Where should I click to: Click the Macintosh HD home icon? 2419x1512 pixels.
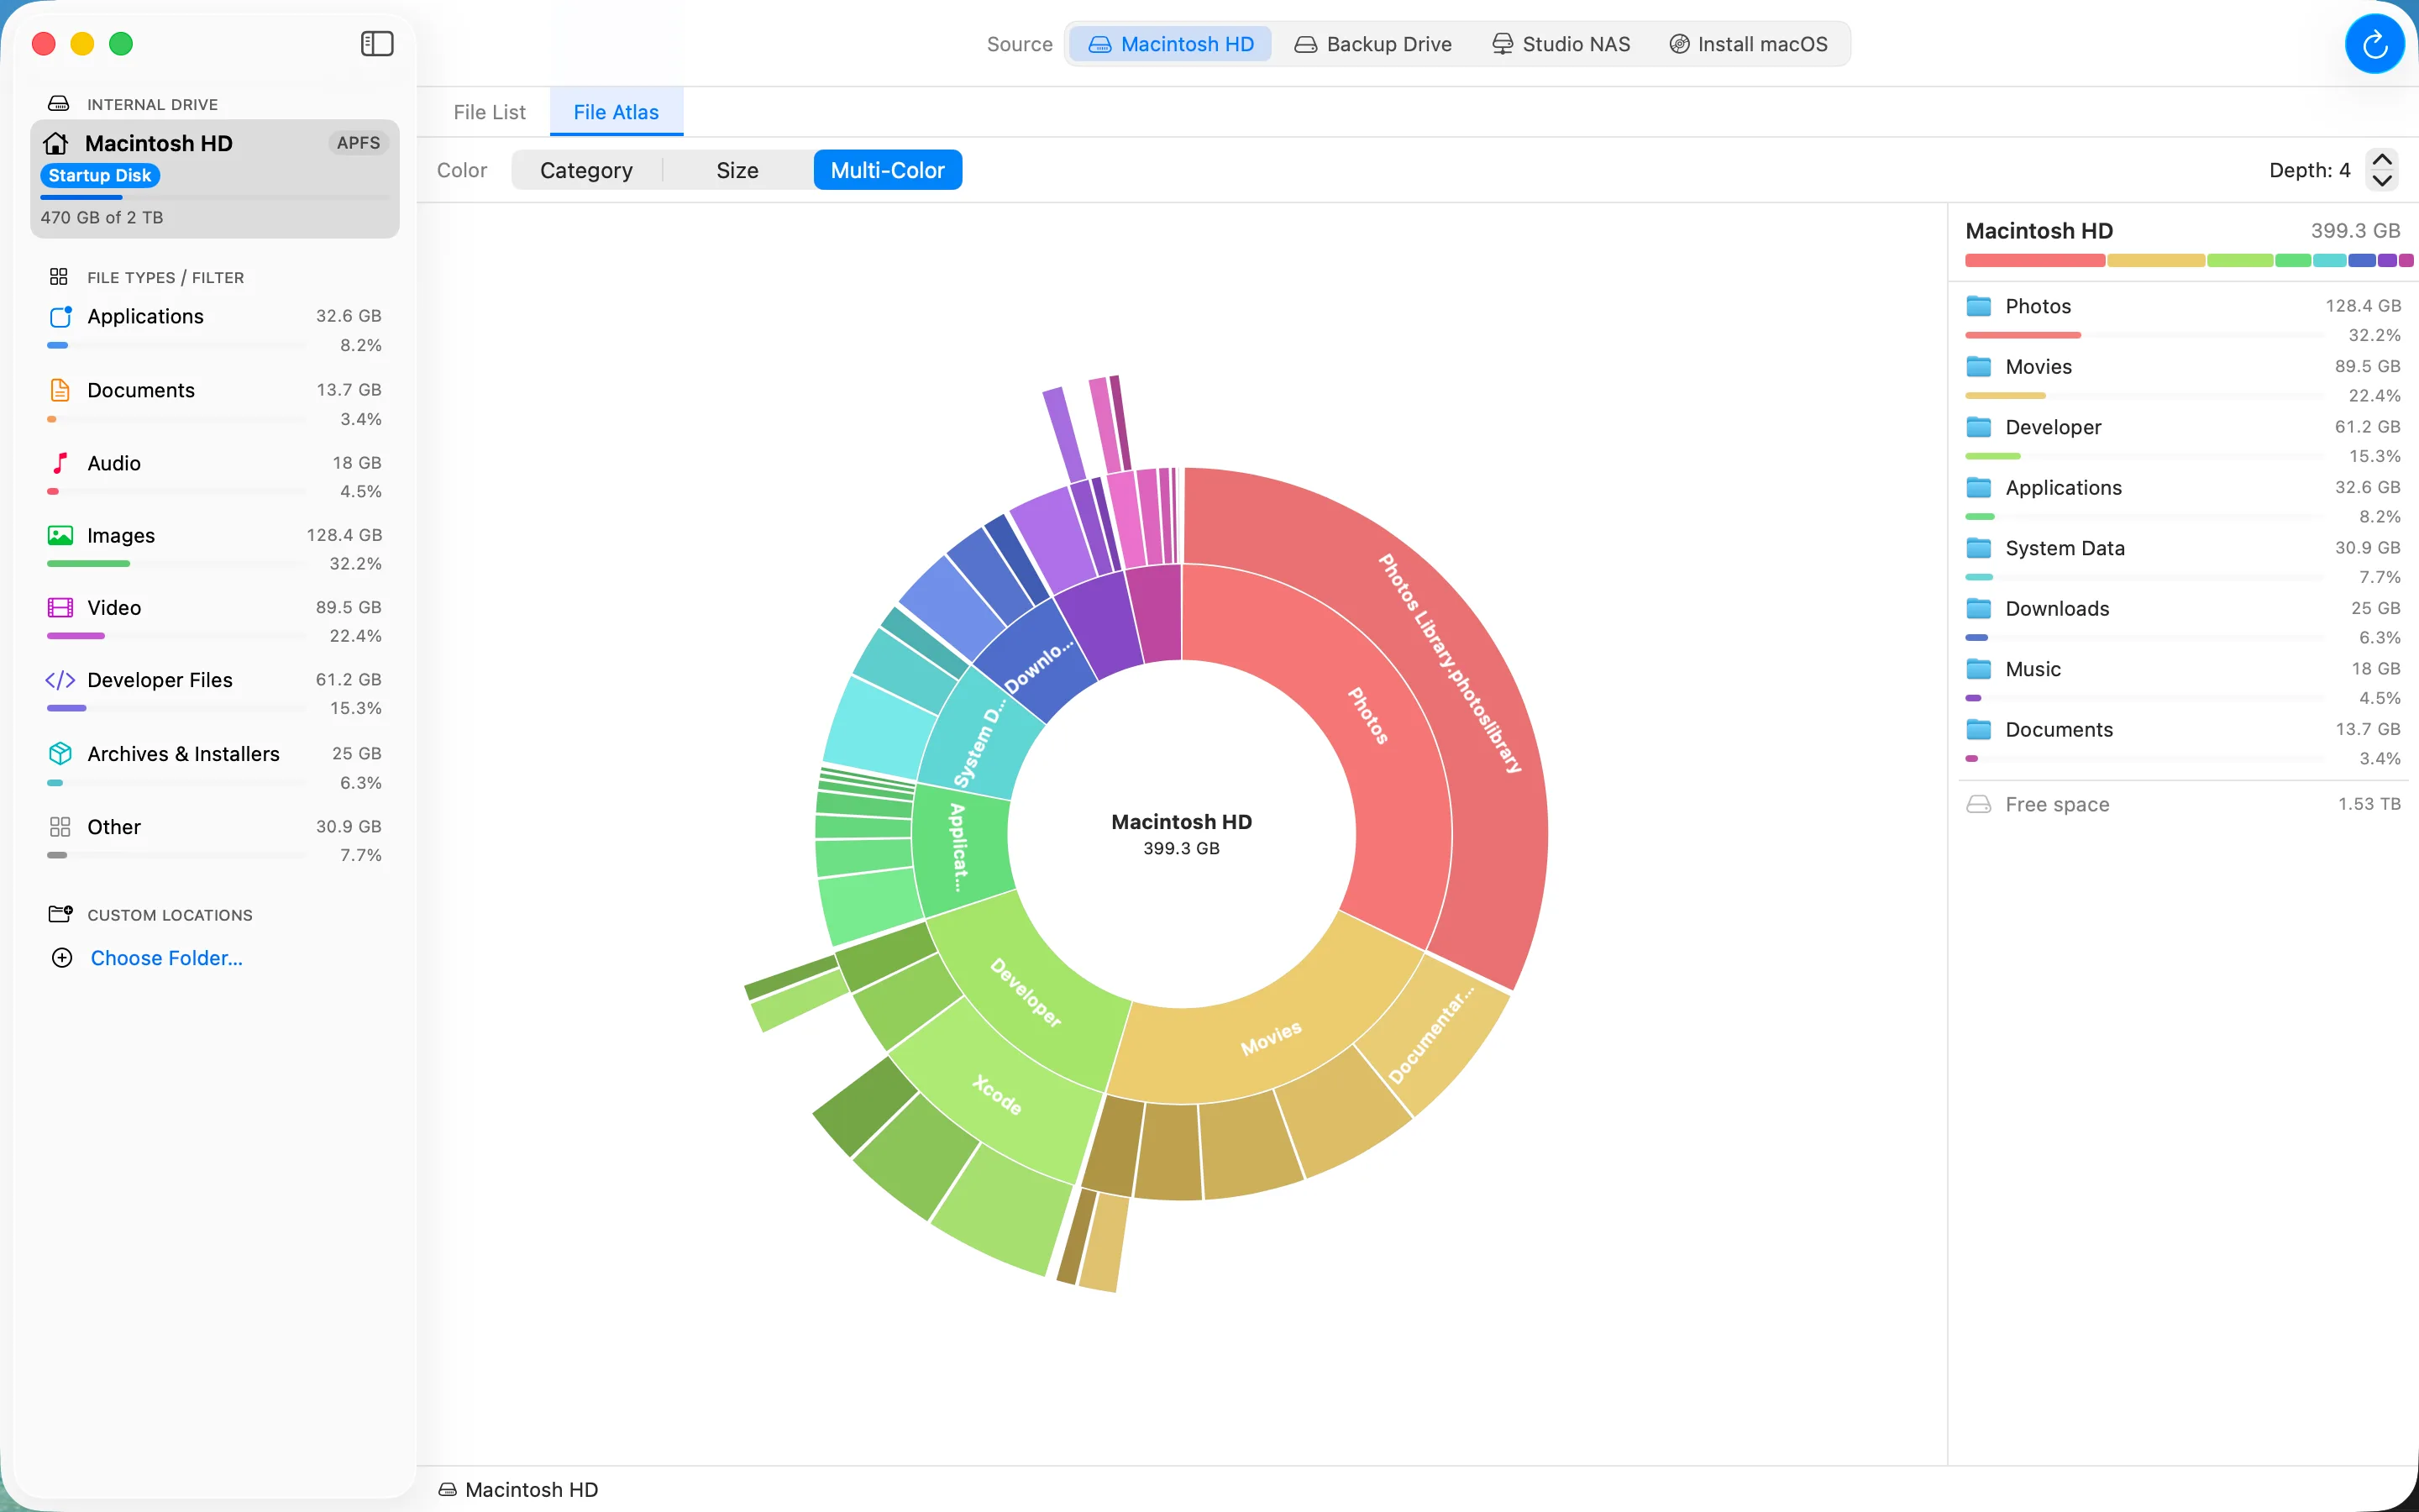coord(56,144)
